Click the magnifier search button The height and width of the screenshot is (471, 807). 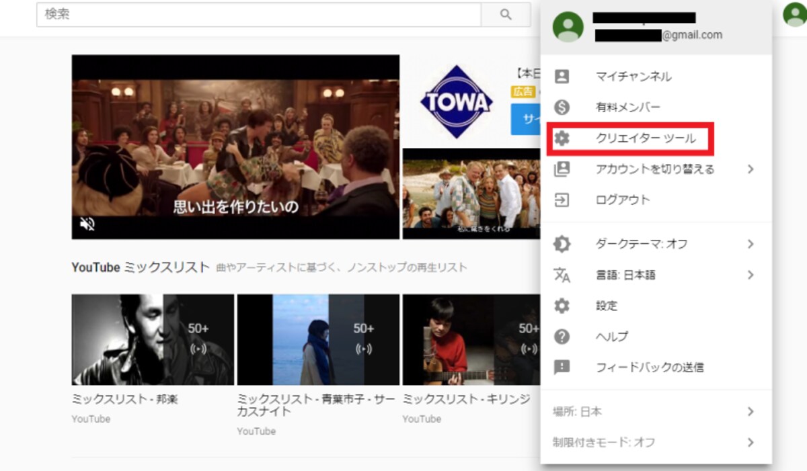click(x=506, y=15)
